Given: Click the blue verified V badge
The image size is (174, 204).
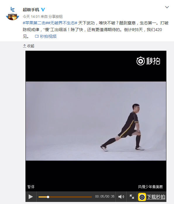Looking at the screenshot, I should coord(43,10).
